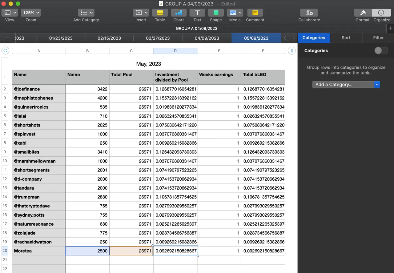Open the Media toolbar menu
Viewport: 394px width, 273px height.
pyautogui.click(x=235, y=13)
